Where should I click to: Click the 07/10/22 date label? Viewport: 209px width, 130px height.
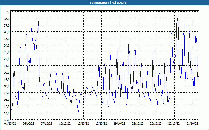tap(47, 124)
